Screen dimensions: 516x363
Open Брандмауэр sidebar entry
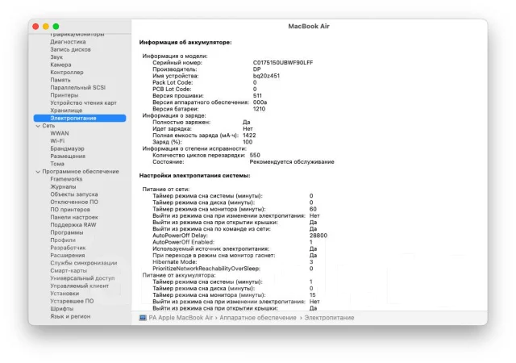(67, 148)
